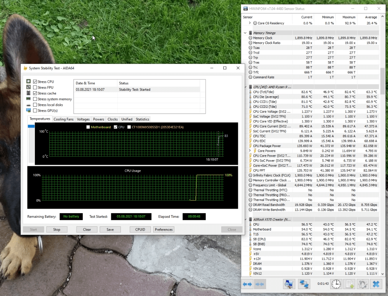Open HWiNFO sensor search magnifier icon

coord(289,284)
